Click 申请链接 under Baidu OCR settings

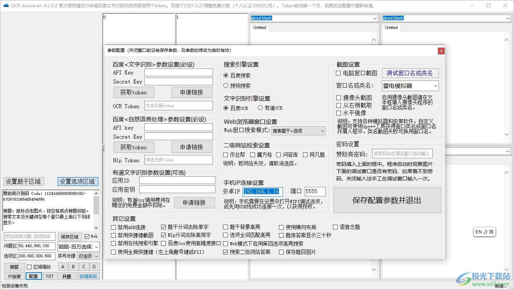pos(192,92)
